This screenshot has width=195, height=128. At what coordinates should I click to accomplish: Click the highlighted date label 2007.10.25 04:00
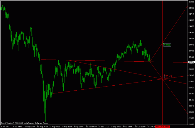click(162, 126)
